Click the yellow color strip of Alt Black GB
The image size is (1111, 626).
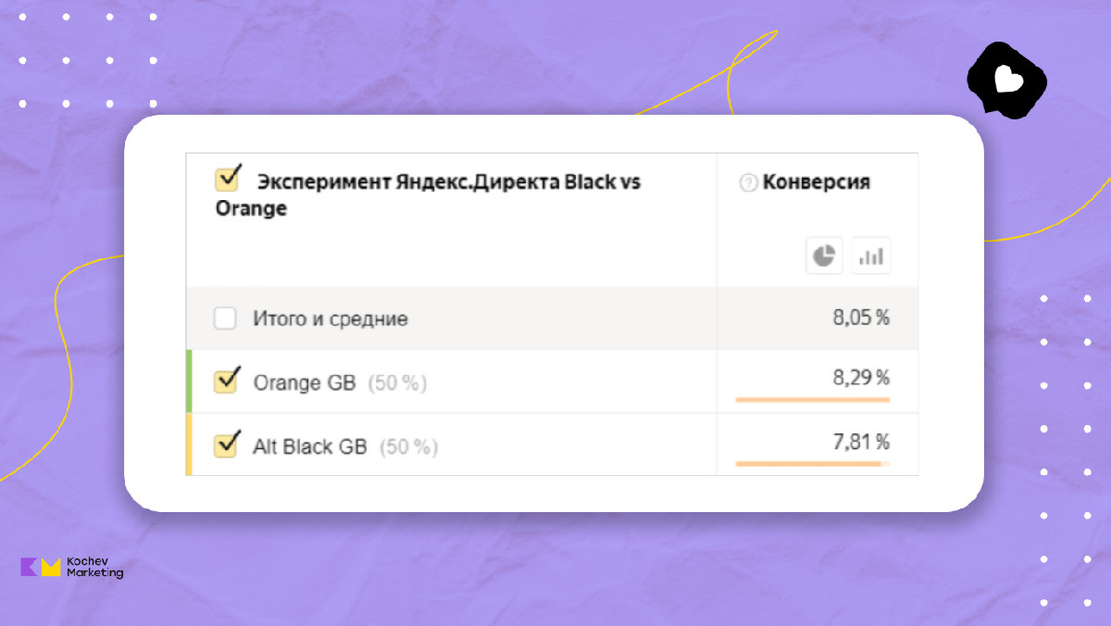[x=189, y=444]
